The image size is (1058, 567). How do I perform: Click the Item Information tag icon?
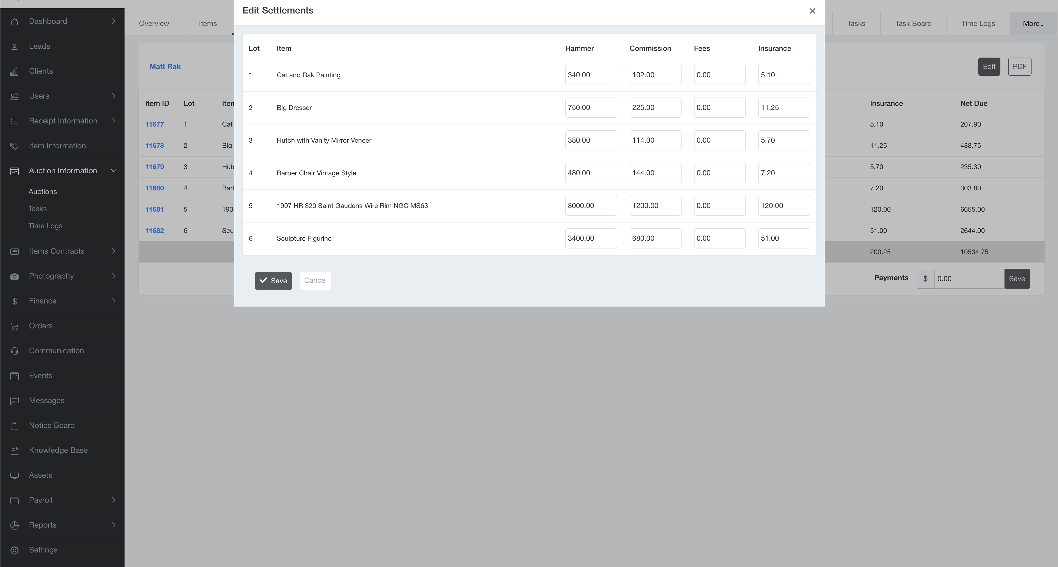14,146
